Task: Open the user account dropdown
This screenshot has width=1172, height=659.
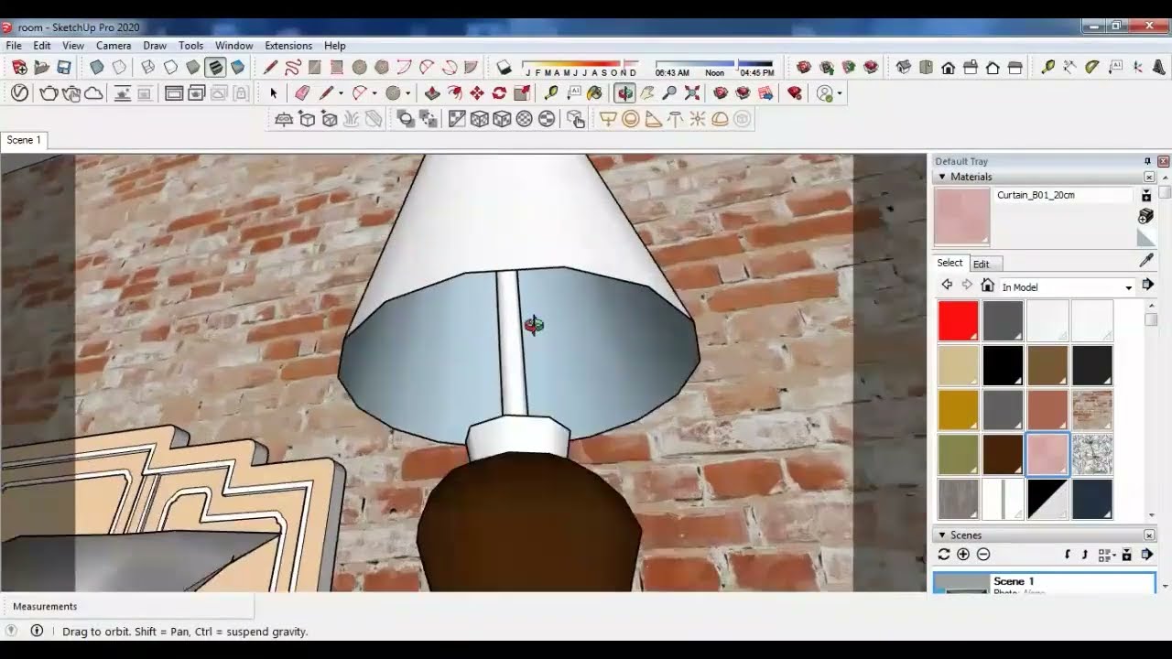Action: [x=840, y=93]
